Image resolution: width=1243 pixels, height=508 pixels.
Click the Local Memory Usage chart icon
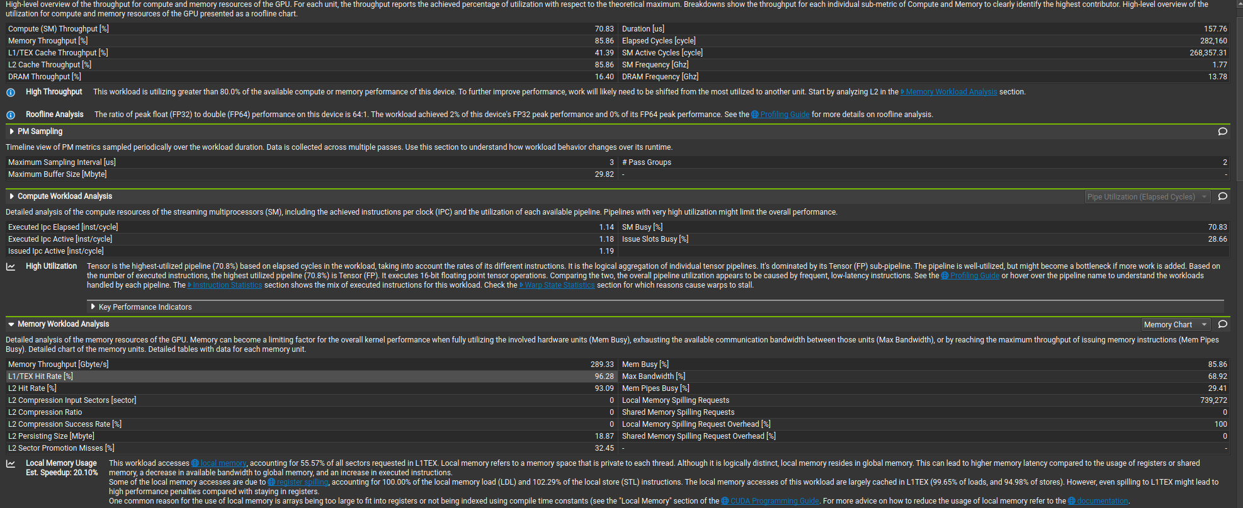tap(11, 464)
